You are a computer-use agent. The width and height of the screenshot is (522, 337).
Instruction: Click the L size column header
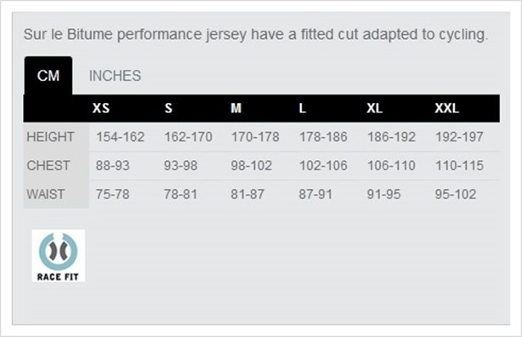point(303,108)
